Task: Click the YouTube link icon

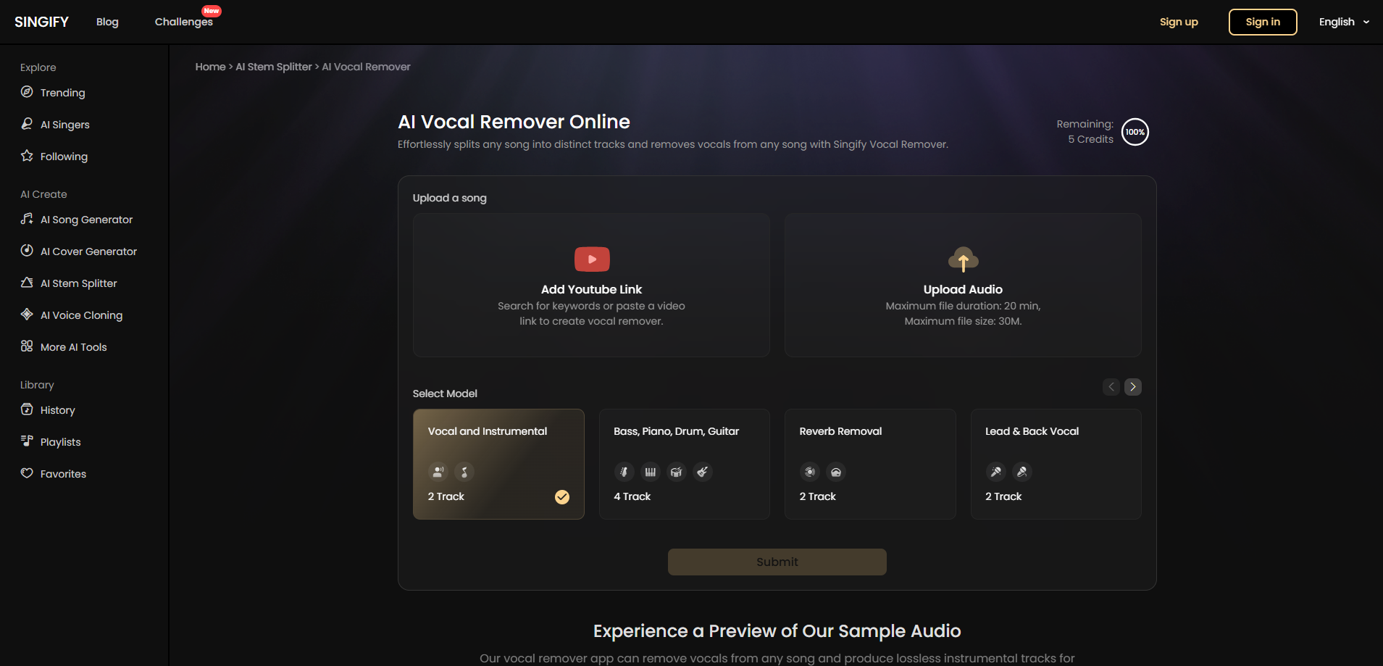Action: [591, 259]
